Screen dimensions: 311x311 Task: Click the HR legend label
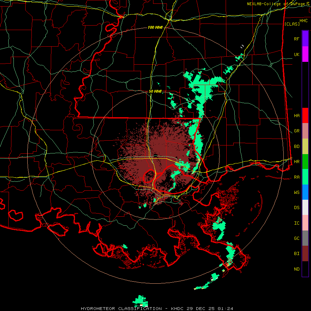pyautogui.click(x=296, y=162)
